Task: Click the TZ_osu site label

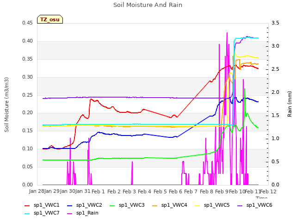Action: 50,19
